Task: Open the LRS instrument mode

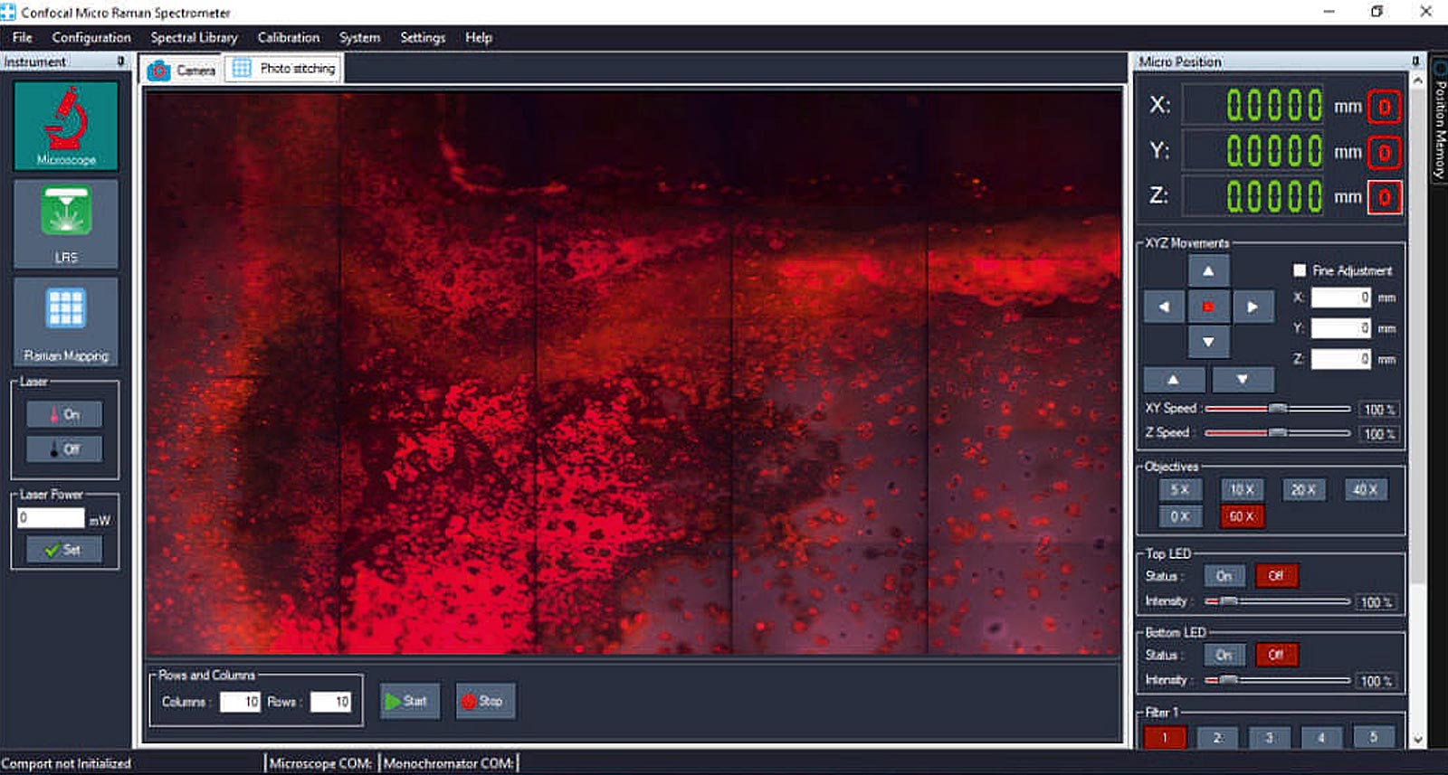Action: (65, 222)
